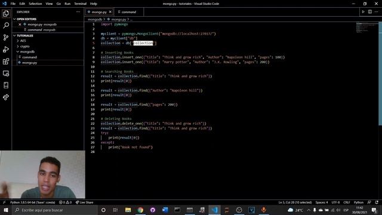Close mongo.py in Open Editors list
Image resolution: width=382 pixels, height=215 pixels.
tap(20, 24)
